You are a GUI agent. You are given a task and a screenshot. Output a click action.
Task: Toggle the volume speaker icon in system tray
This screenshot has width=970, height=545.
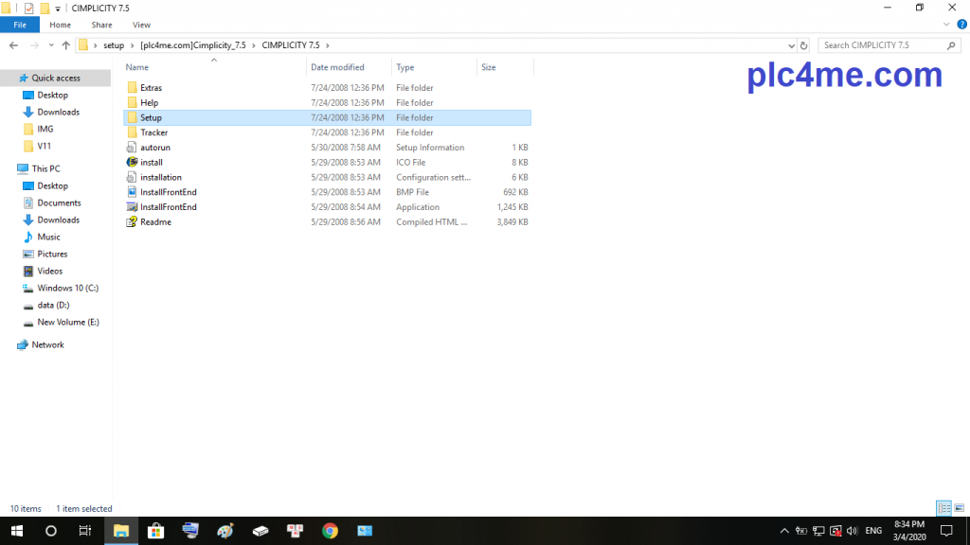point(852,531)
